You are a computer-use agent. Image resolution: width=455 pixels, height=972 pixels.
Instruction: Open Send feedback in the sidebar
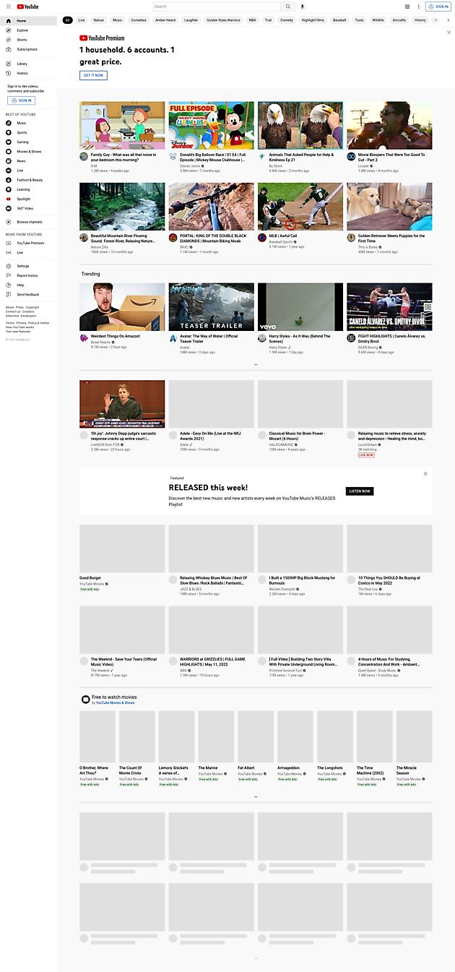click(x=28, y=294)
